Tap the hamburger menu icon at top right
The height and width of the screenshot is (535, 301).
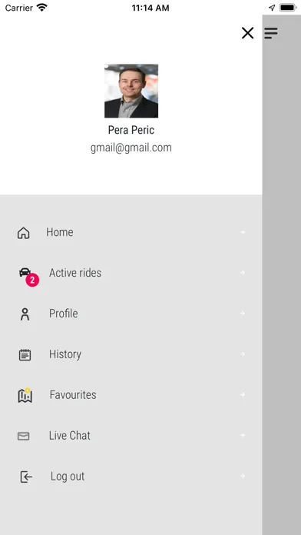(x=271, y=33)
